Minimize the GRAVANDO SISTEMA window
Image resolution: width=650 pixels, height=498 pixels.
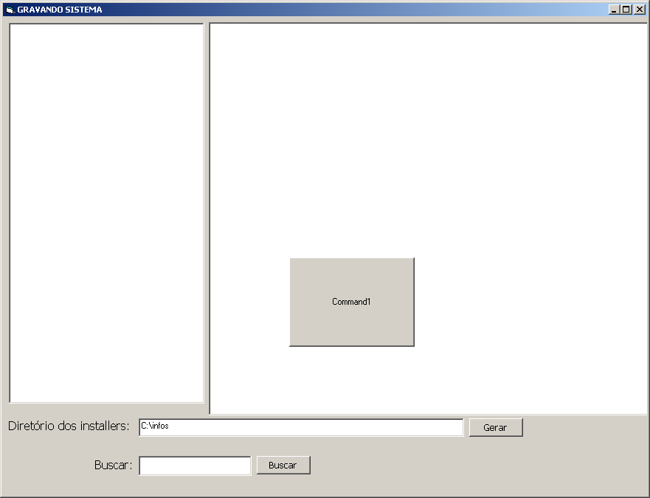pyautogui.click(x=614, y=10)
